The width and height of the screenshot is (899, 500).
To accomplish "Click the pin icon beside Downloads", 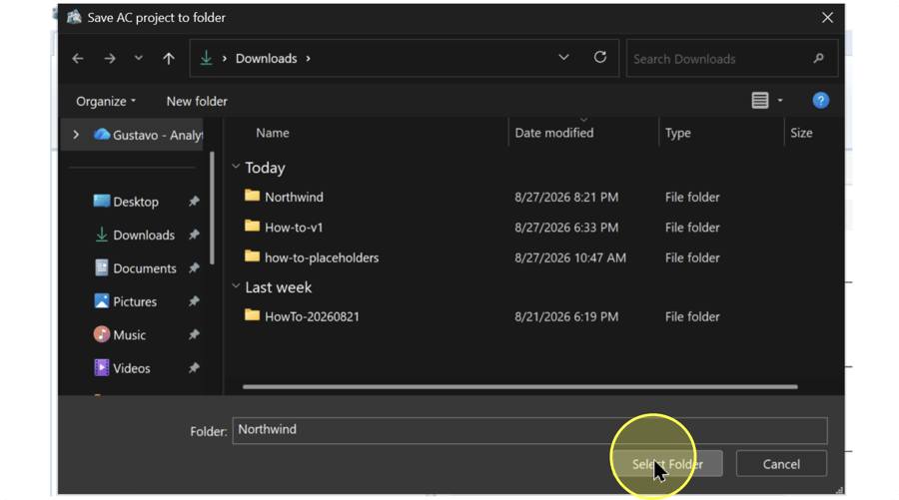I will [194, 235].
